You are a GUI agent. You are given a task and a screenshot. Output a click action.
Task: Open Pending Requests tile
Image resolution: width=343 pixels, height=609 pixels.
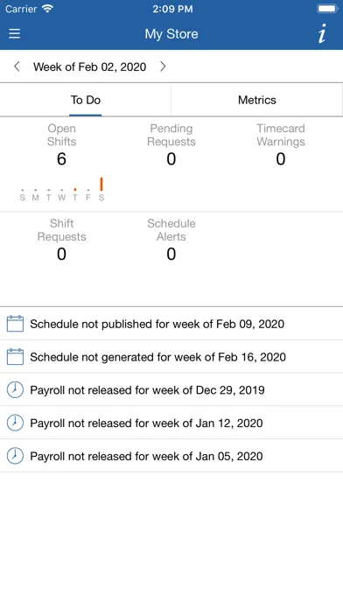click(171, 144)
